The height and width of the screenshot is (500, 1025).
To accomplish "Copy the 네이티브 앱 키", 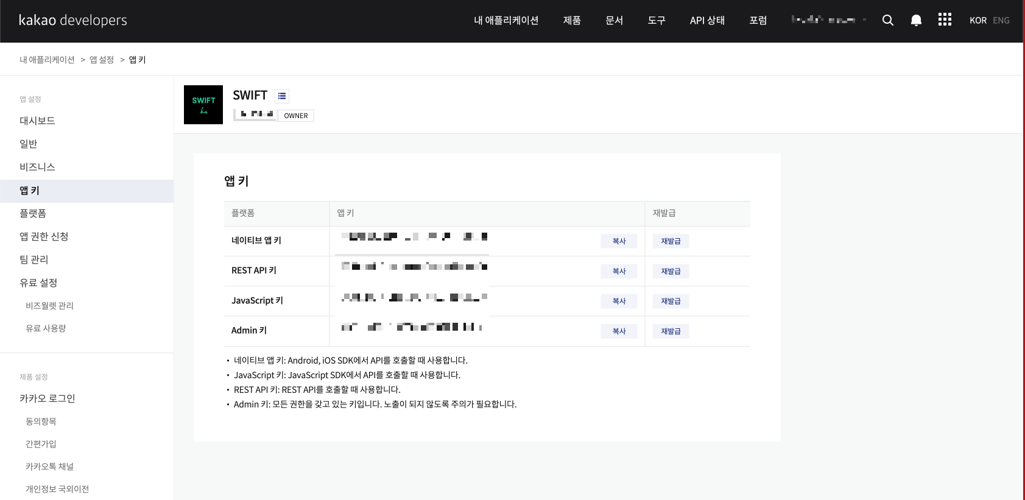I will point(619,241).
